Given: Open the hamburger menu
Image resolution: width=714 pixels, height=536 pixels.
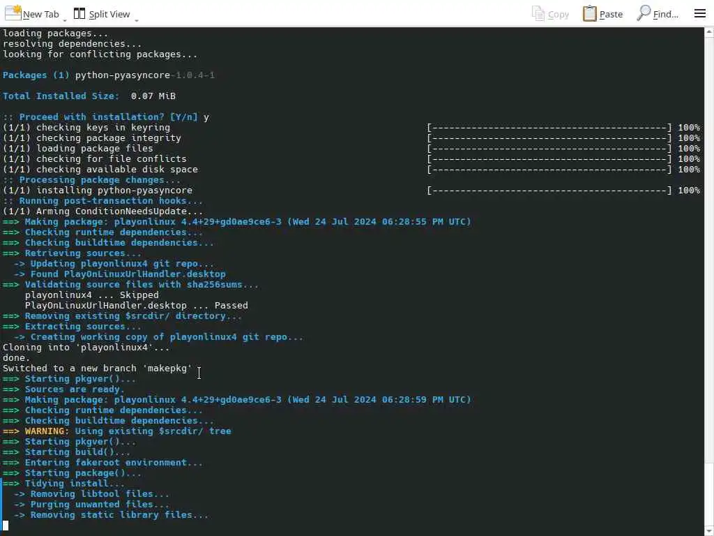Looking at the screenshot, I should point(700,14).
